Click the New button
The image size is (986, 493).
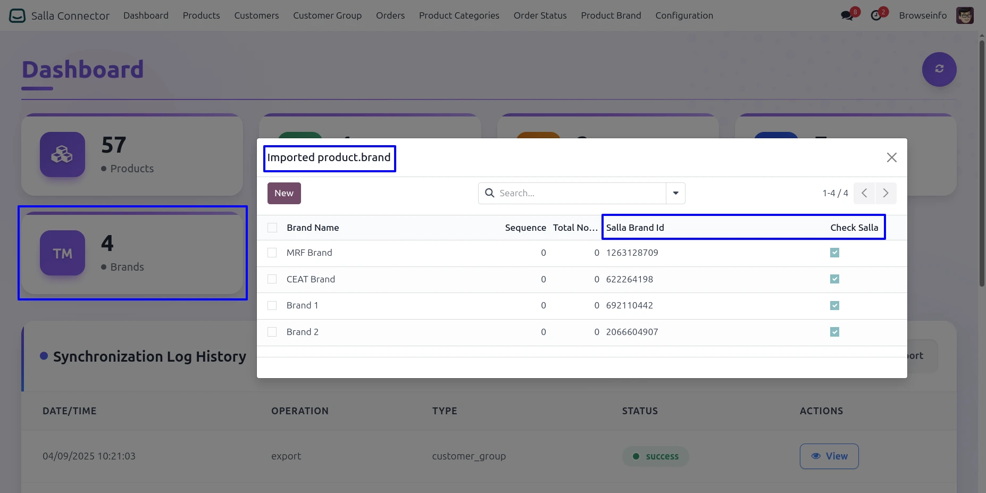point(284,193)
